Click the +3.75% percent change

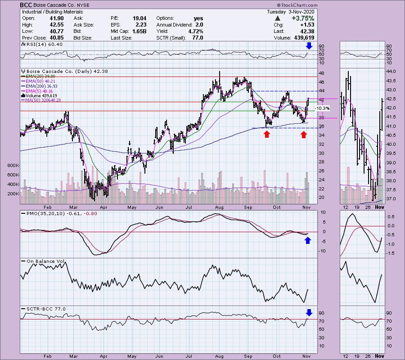tap(303, 18)
